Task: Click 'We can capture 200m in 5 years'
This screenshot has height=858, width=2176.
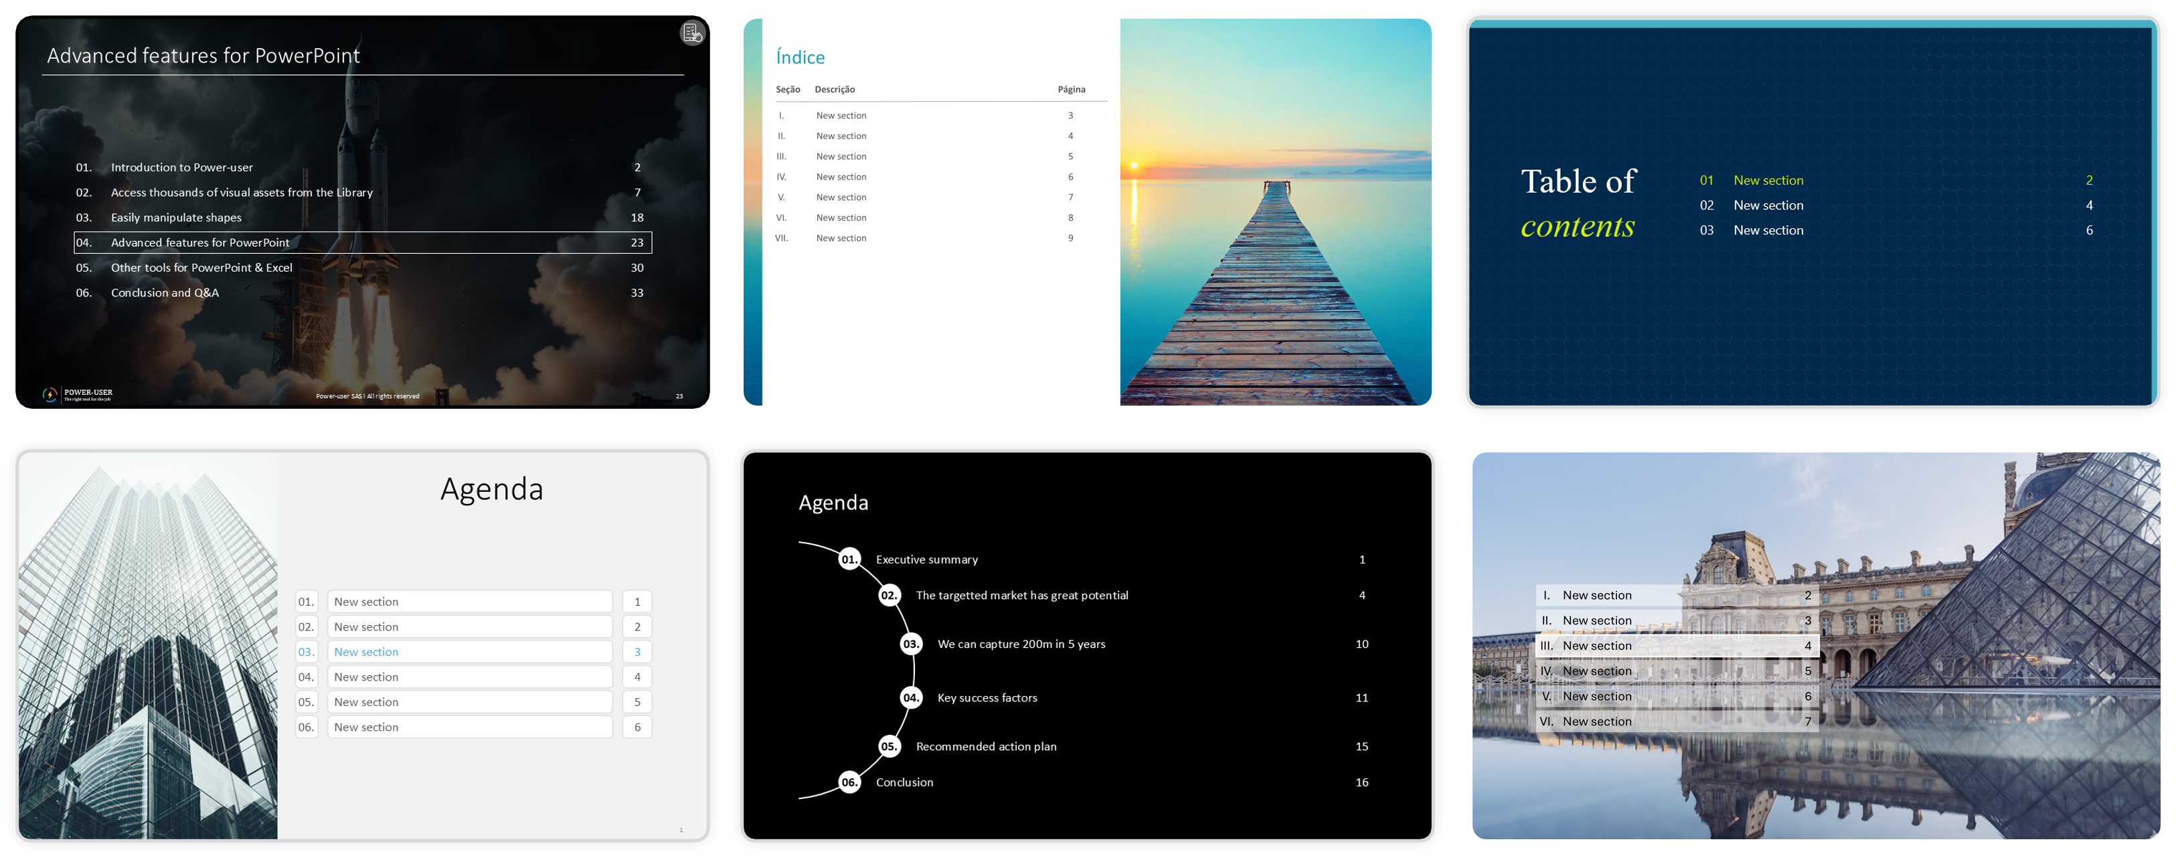Action: (1021, 645)
